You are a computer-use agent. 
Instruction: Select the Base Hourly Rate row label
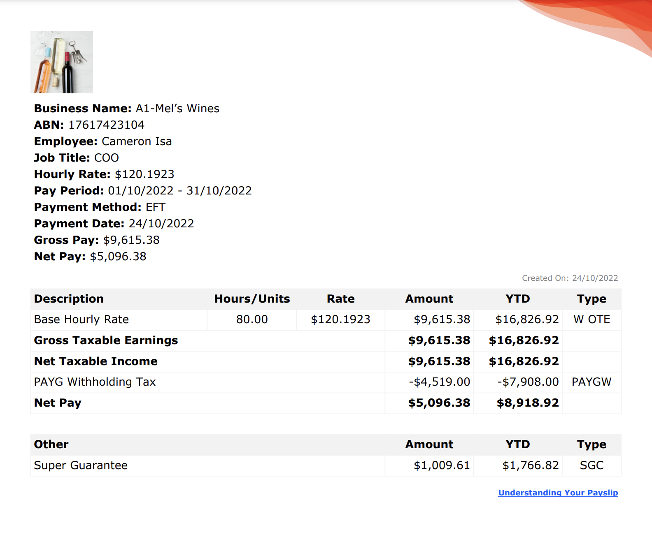pyautogui.click(x=81, y=319)
